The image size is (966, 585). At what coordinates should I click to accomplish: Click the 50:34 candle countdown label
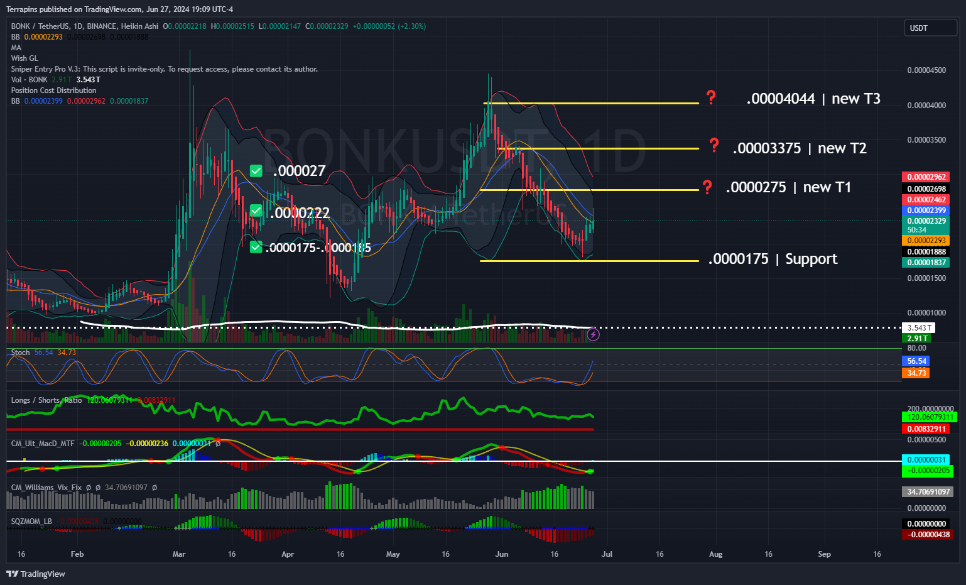[x=917, y=230]
